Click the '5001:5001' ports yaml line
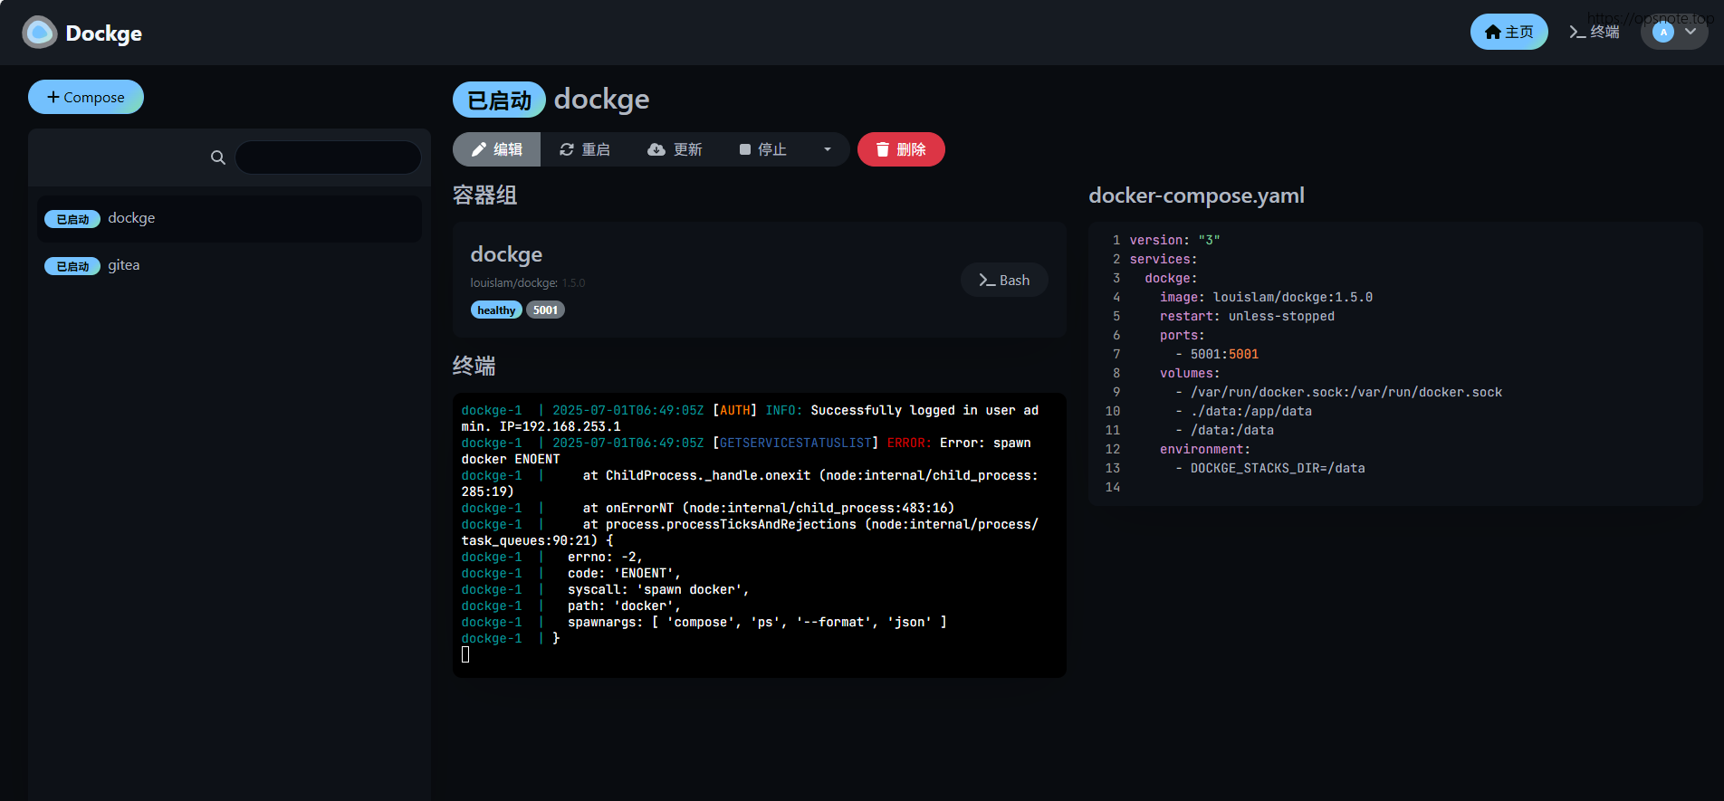 click(x=1217, y=354)
